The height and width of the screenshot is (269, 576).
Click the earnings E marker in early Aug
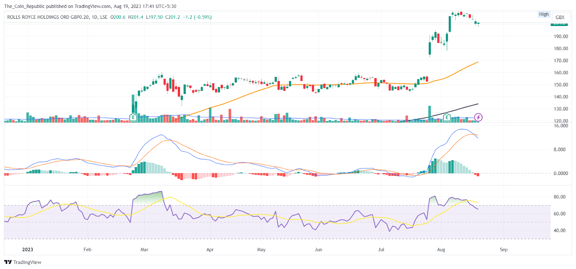447,117
